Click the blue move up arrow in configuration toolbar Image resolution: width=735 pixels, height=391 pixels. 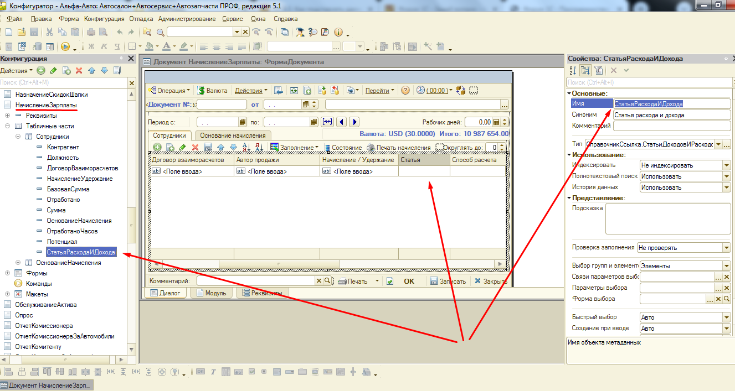(91, 71)
